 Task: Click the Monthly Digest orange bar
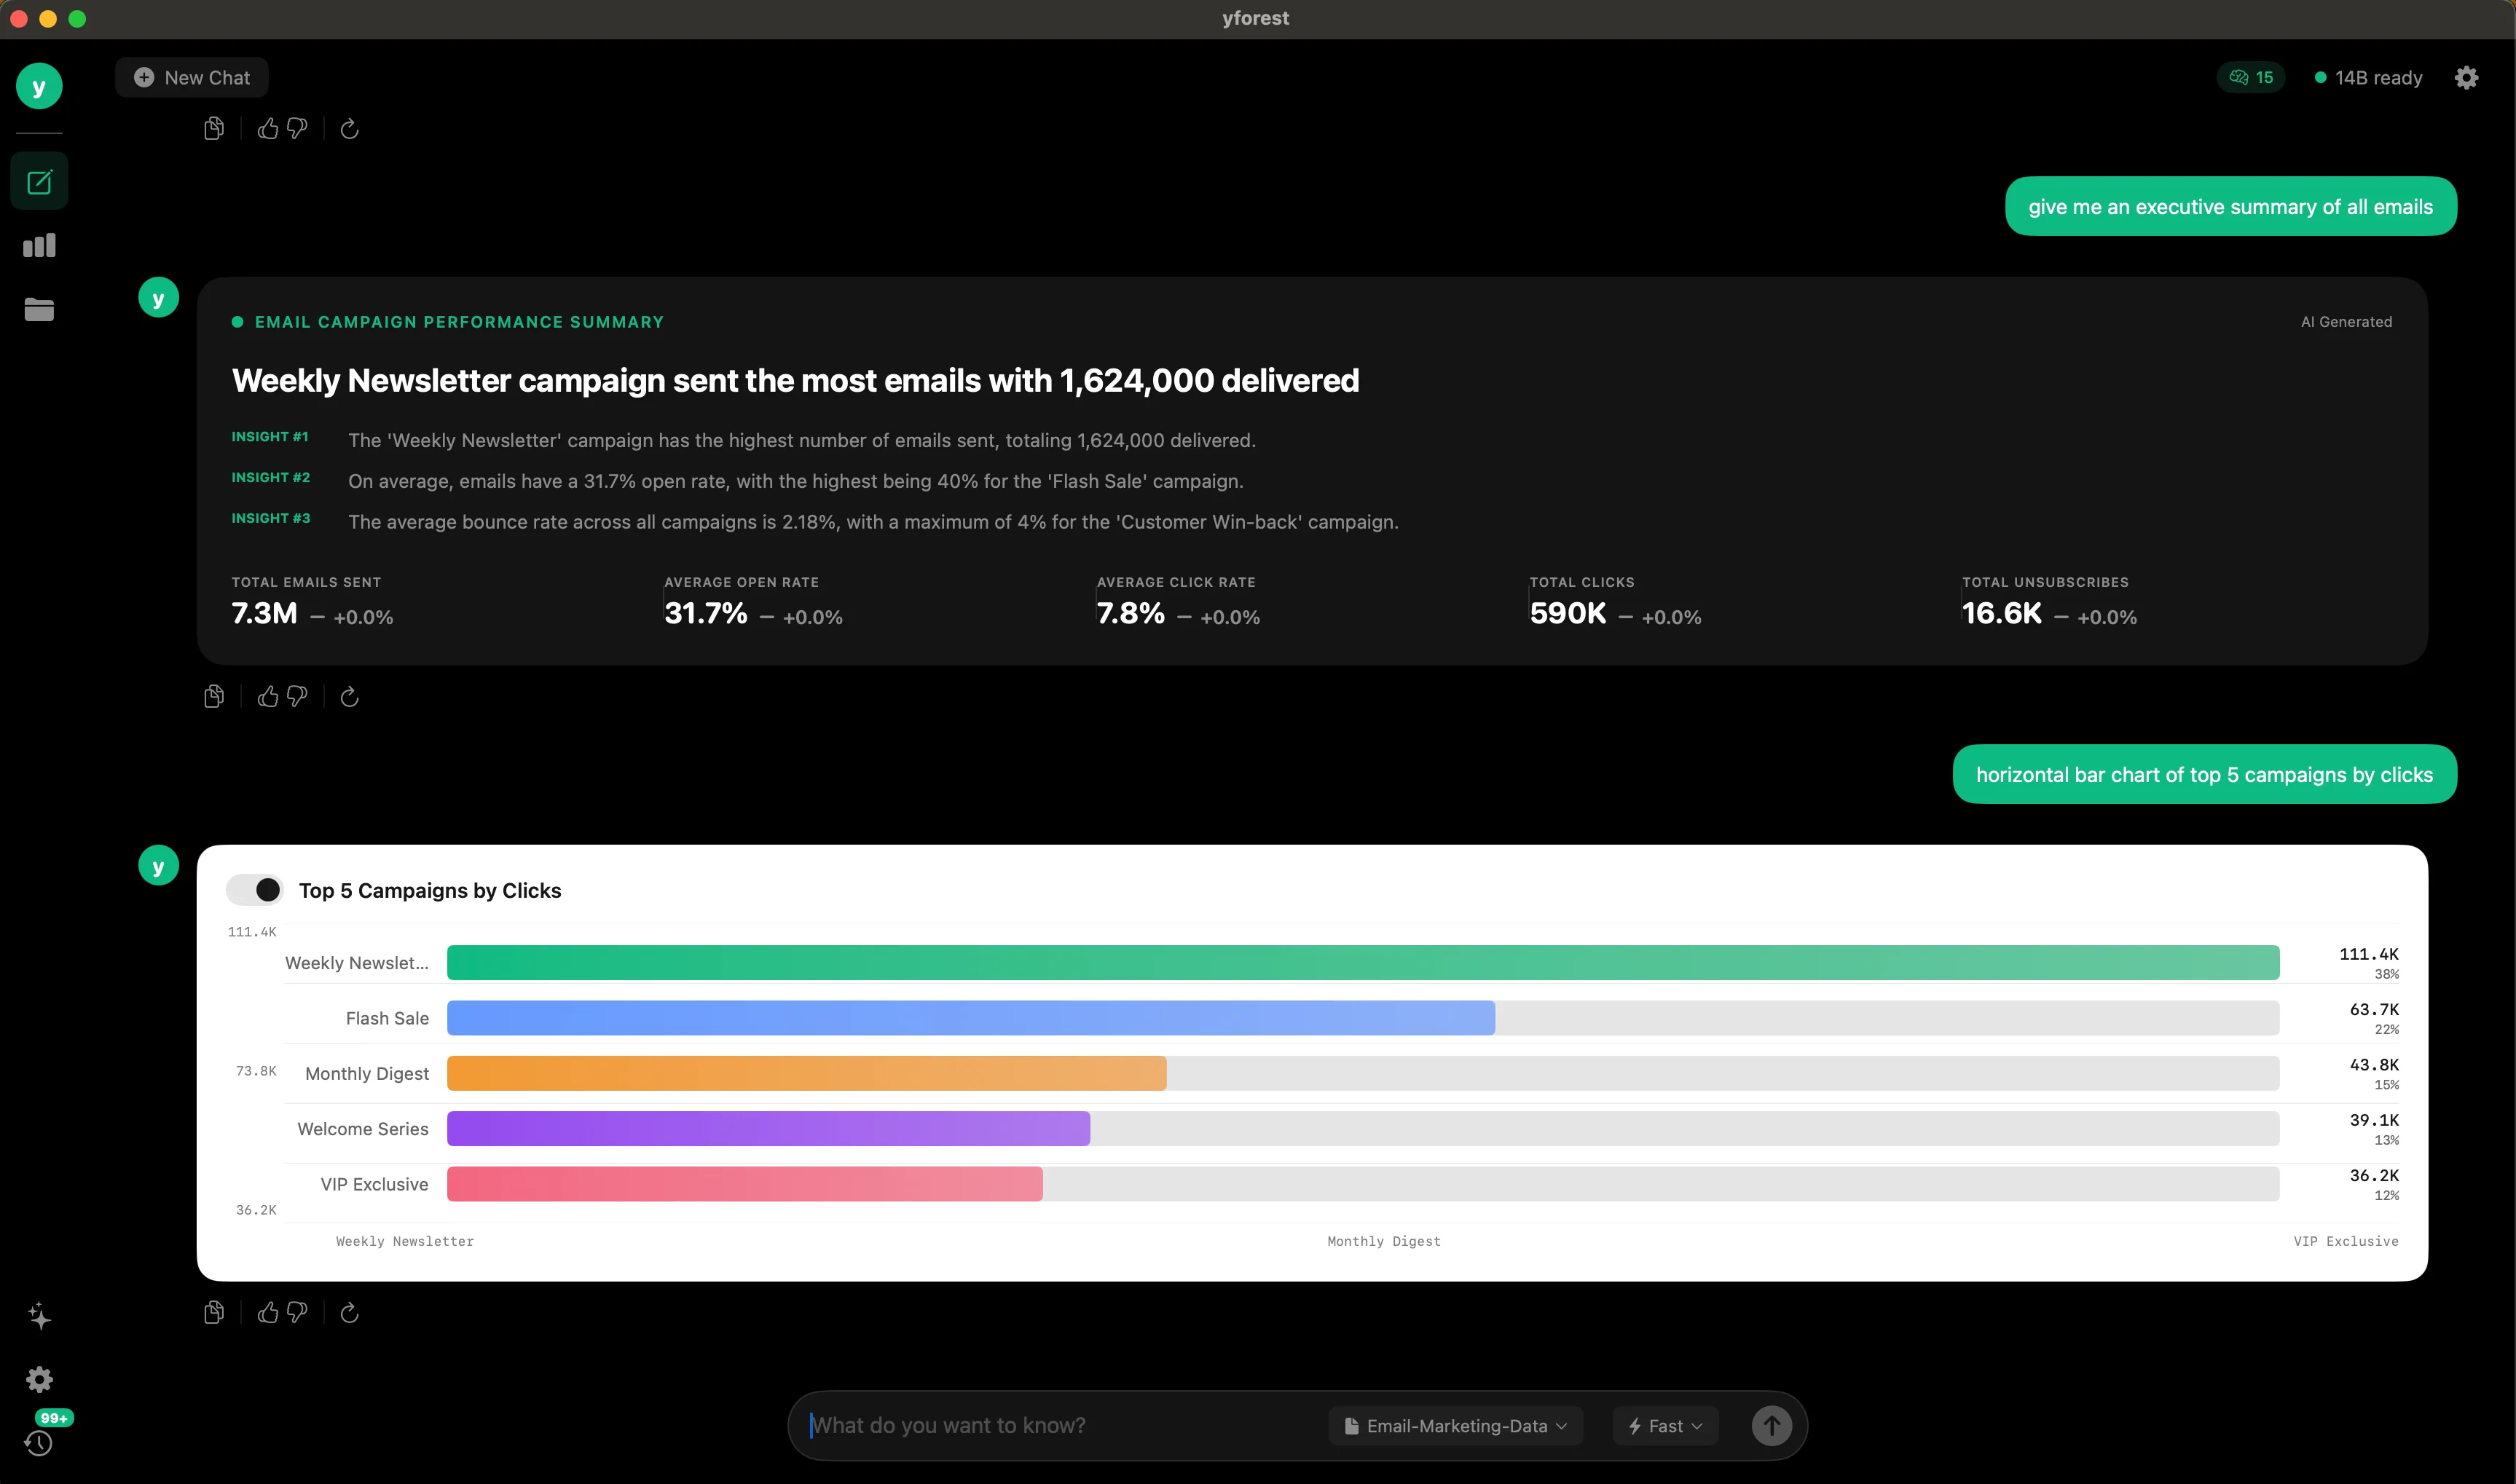click(x=806, y=1073)
